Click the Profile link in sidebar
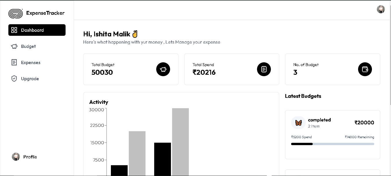391x176 pixels. [x=30, y=157]
